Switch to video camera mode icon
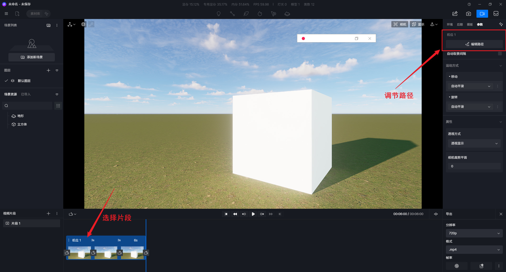Image resolution: width=506 pixels, height=272 pixels. click(x=482, y=14)
